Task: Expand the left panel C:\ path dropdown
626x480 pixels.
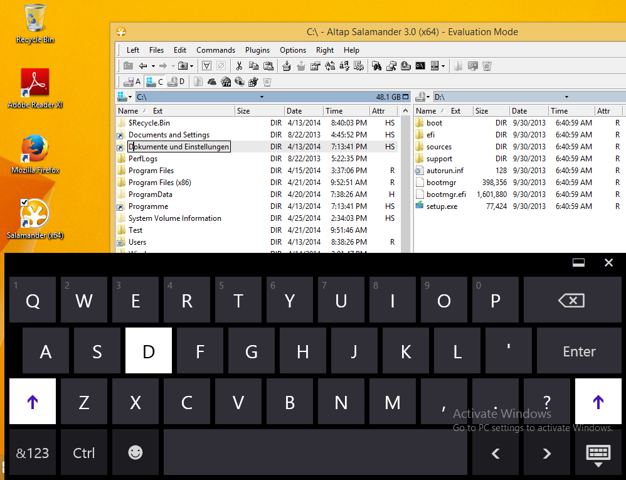Action: [262, 97]
